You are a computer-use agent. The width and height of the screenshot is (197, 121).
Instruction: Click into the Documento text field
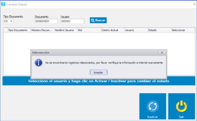[46, 21]
